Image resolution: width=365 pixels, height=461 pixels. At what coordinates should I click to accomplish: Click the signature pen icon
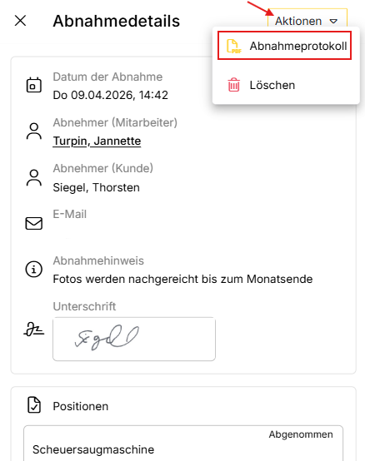pyautogui.click(x=34, y=329)
